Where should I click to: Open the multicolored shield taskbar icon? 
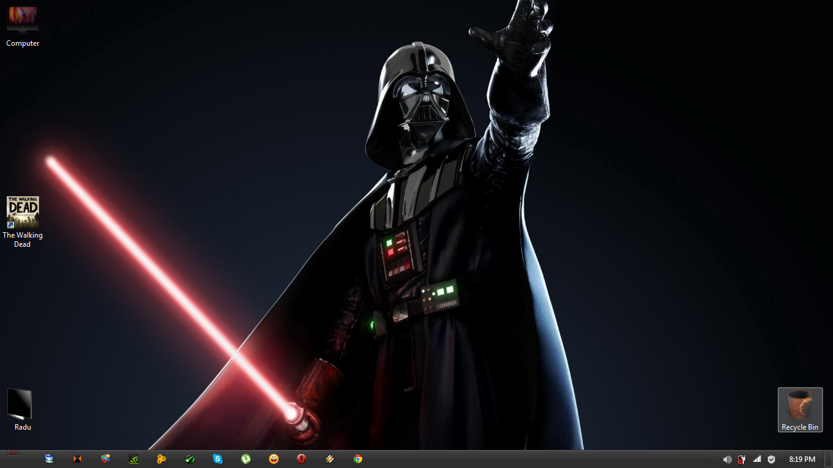[x=105, y=459]
